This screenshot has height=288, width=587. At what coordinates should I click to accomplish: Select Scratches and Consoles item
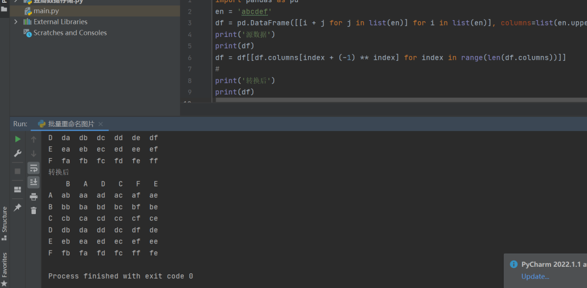(x=70, y=33)
